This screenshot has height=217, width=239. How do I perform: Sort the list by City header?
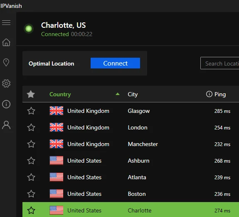click(x=133, y=95)
